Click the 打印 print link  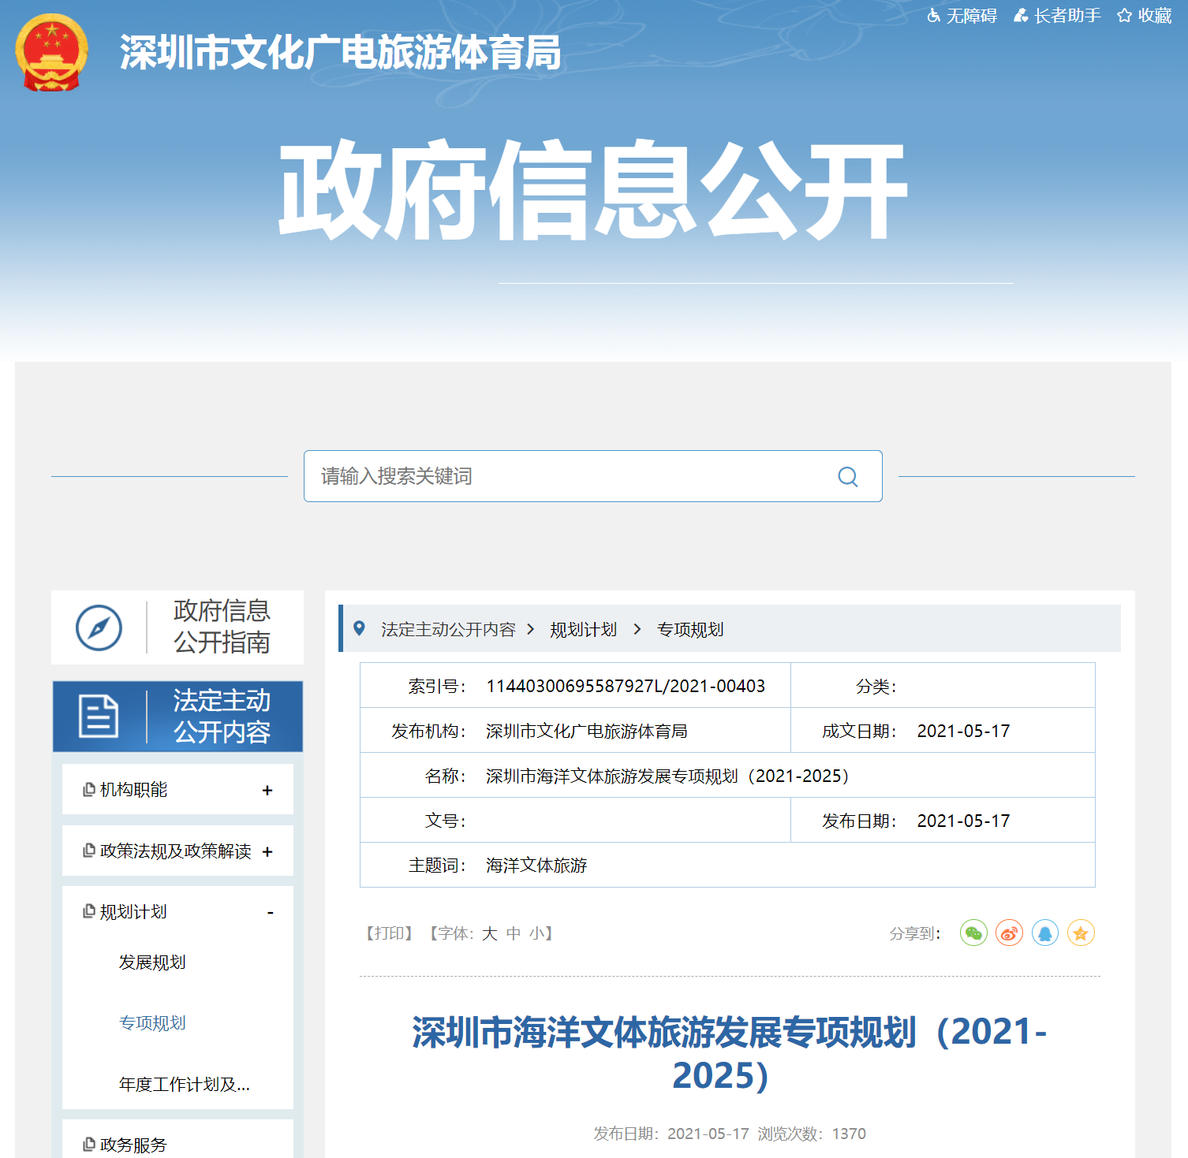point(390,933)
